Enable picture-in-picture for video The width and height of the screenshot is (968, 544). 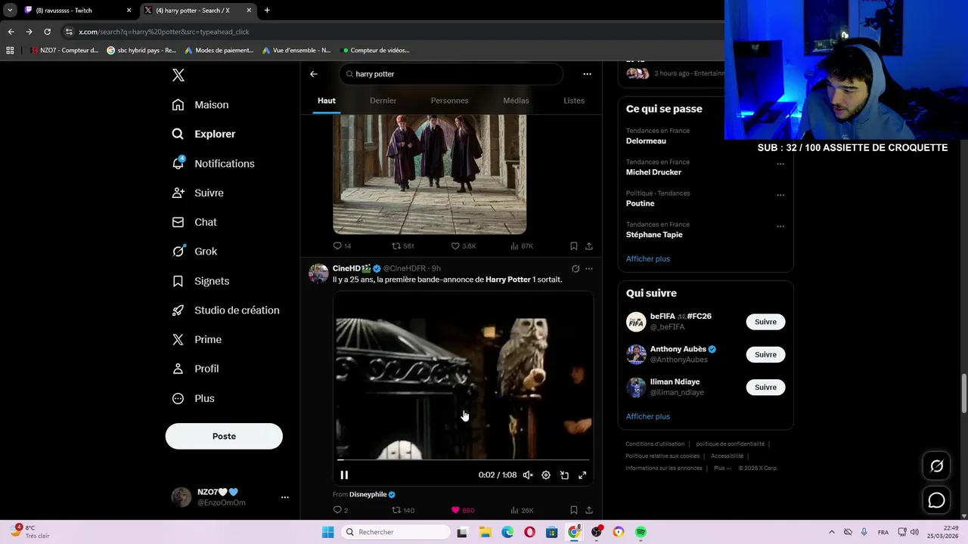click(x=564, y=475)
